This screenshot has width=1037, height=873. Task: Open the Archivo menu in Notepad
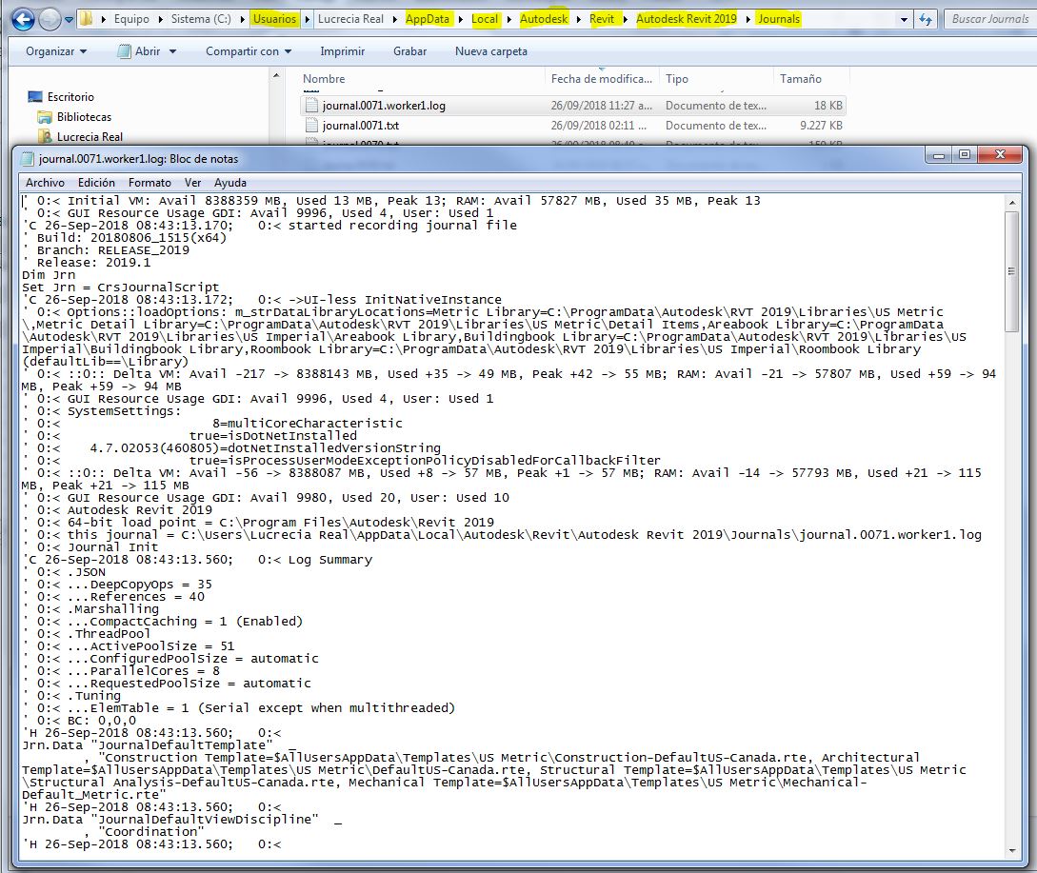(x=44, y=182)
